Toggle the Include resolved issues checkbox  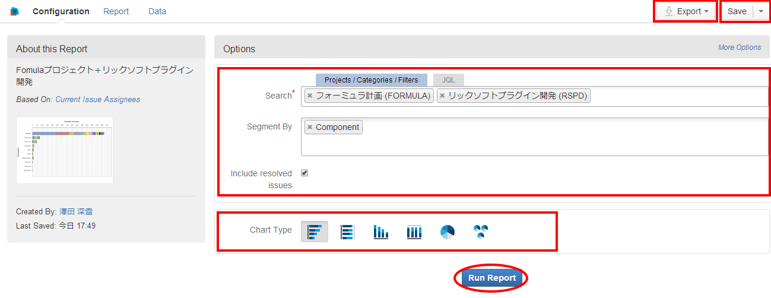tap(304, 173)
